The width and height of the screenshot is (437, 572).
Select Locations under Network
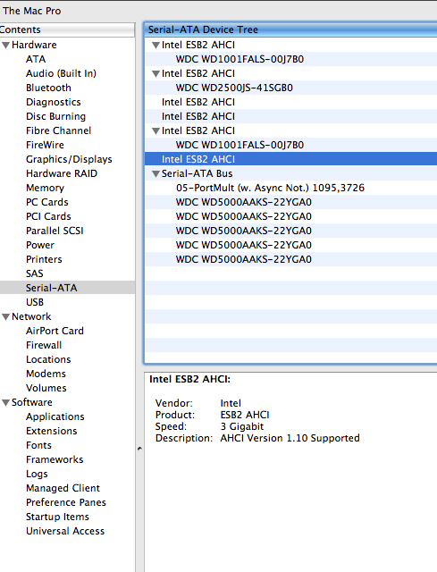48,359
